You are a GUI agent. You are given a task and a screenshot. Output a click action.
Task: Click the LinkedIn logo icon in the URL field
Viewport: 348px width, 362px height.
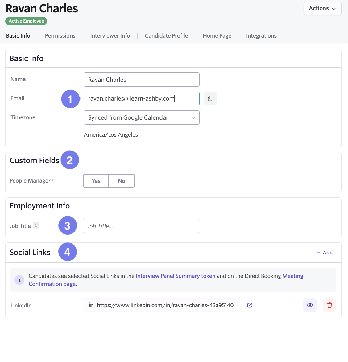[x=91, y=305]
